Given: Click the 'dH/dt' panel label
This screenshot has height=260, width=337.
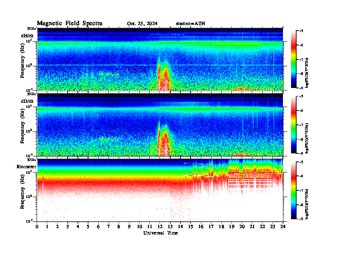Looking at the screenshot, I should (27, 35).
